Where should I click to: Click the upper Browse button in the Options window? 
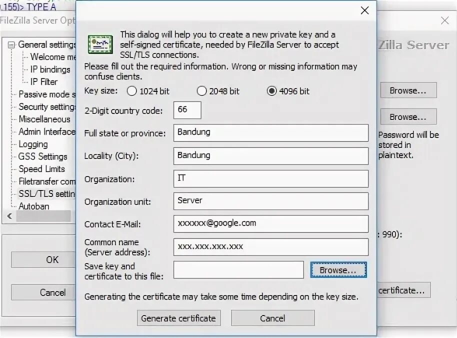point(408,90)
